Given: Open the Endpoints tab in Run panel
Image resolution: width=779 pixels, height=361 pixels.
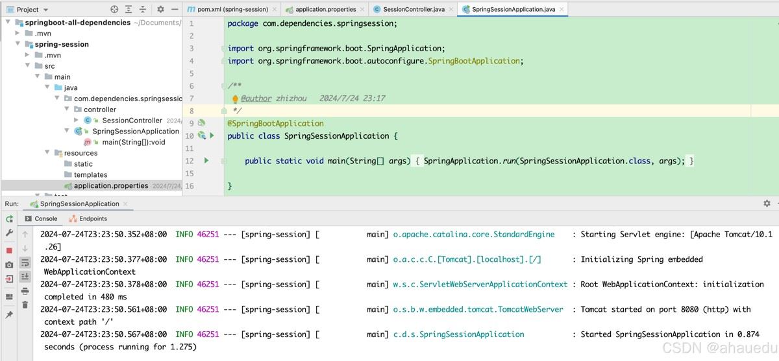Looking at the screenshot, I should point(88,218).
